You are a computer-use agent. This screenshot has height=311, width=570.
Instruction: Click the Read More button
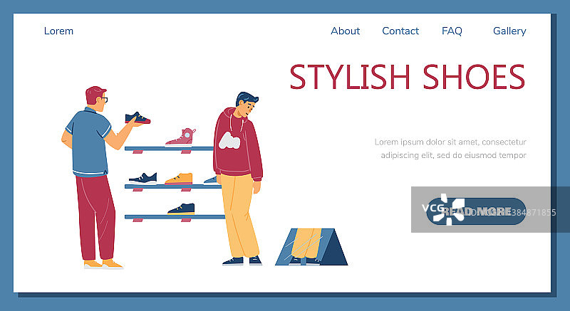[x=476, y=211]
